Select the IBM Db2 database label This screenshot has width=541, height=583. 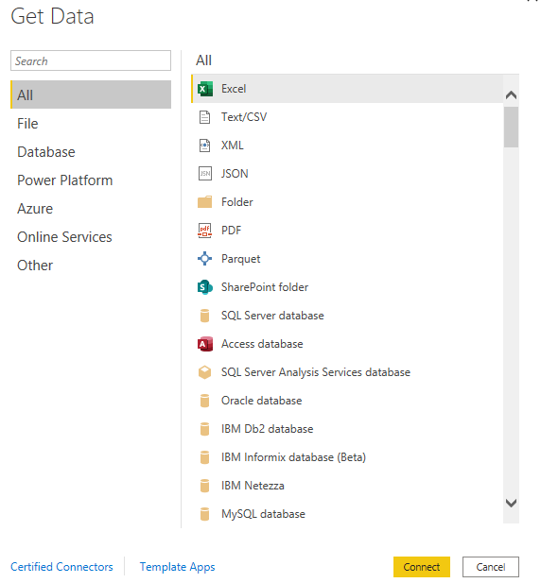tap(267, 429)
